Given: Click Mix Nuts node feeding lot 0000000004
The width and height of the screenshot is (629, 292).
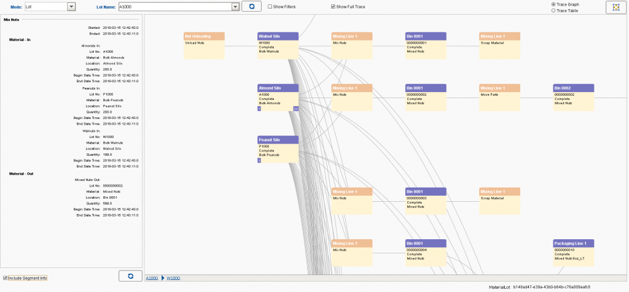Looking at the screenshot, I should coord(352,253).
